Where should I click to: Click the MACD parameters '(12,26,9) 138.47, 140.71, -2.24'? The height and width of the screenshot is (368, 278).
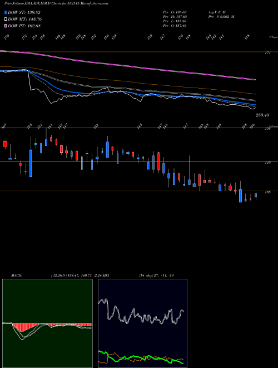pyautogui.click(x=77, y=275)
